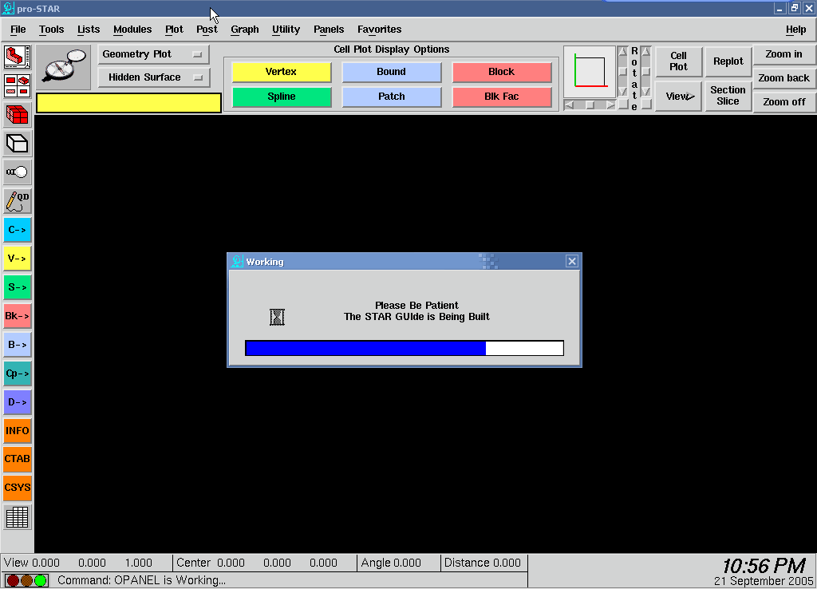This screenshot has height=589, width=817.
Task: Click the Replot button
Action: pos(728,61)
